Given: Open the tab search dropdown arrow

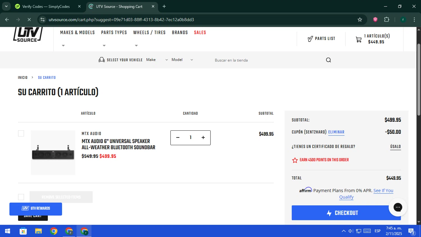Looking at the screenshot, I should click(6, 6).
